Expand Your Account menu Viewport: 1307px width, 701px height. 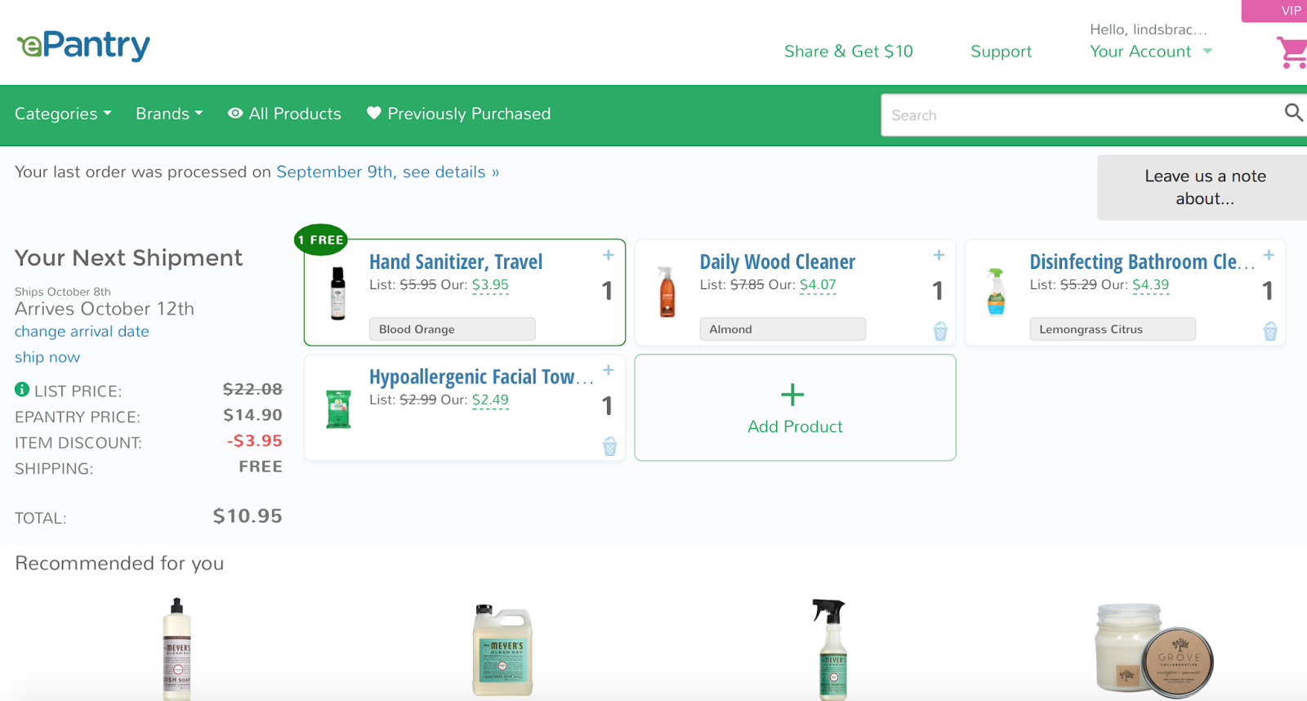(x=1150, y=51)
